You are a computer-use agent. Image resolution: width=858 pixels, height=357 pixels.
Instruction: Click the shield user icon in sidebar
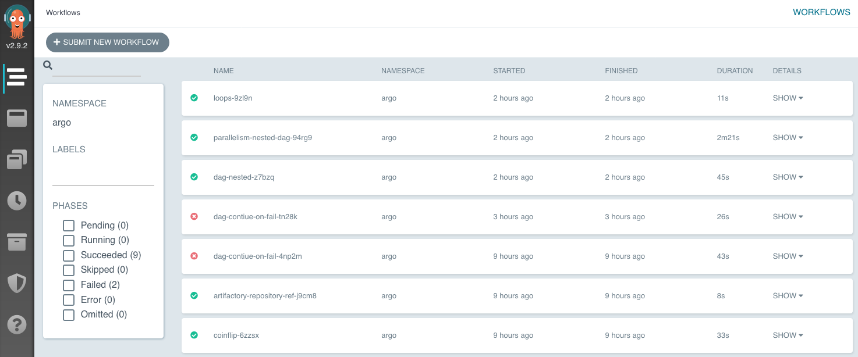click(17, 284)
